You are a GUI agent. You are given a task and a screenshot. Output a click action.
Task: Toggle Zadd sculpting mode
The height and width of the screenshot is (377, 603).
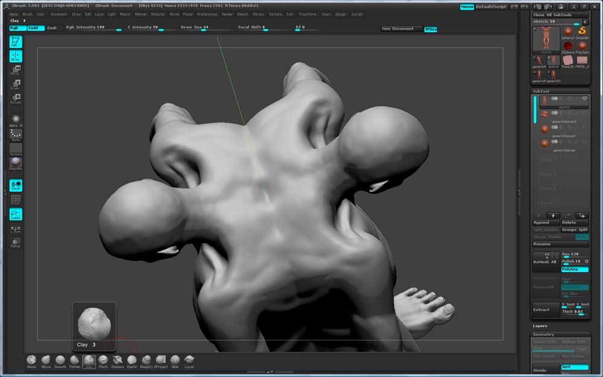tap(36, 28)
